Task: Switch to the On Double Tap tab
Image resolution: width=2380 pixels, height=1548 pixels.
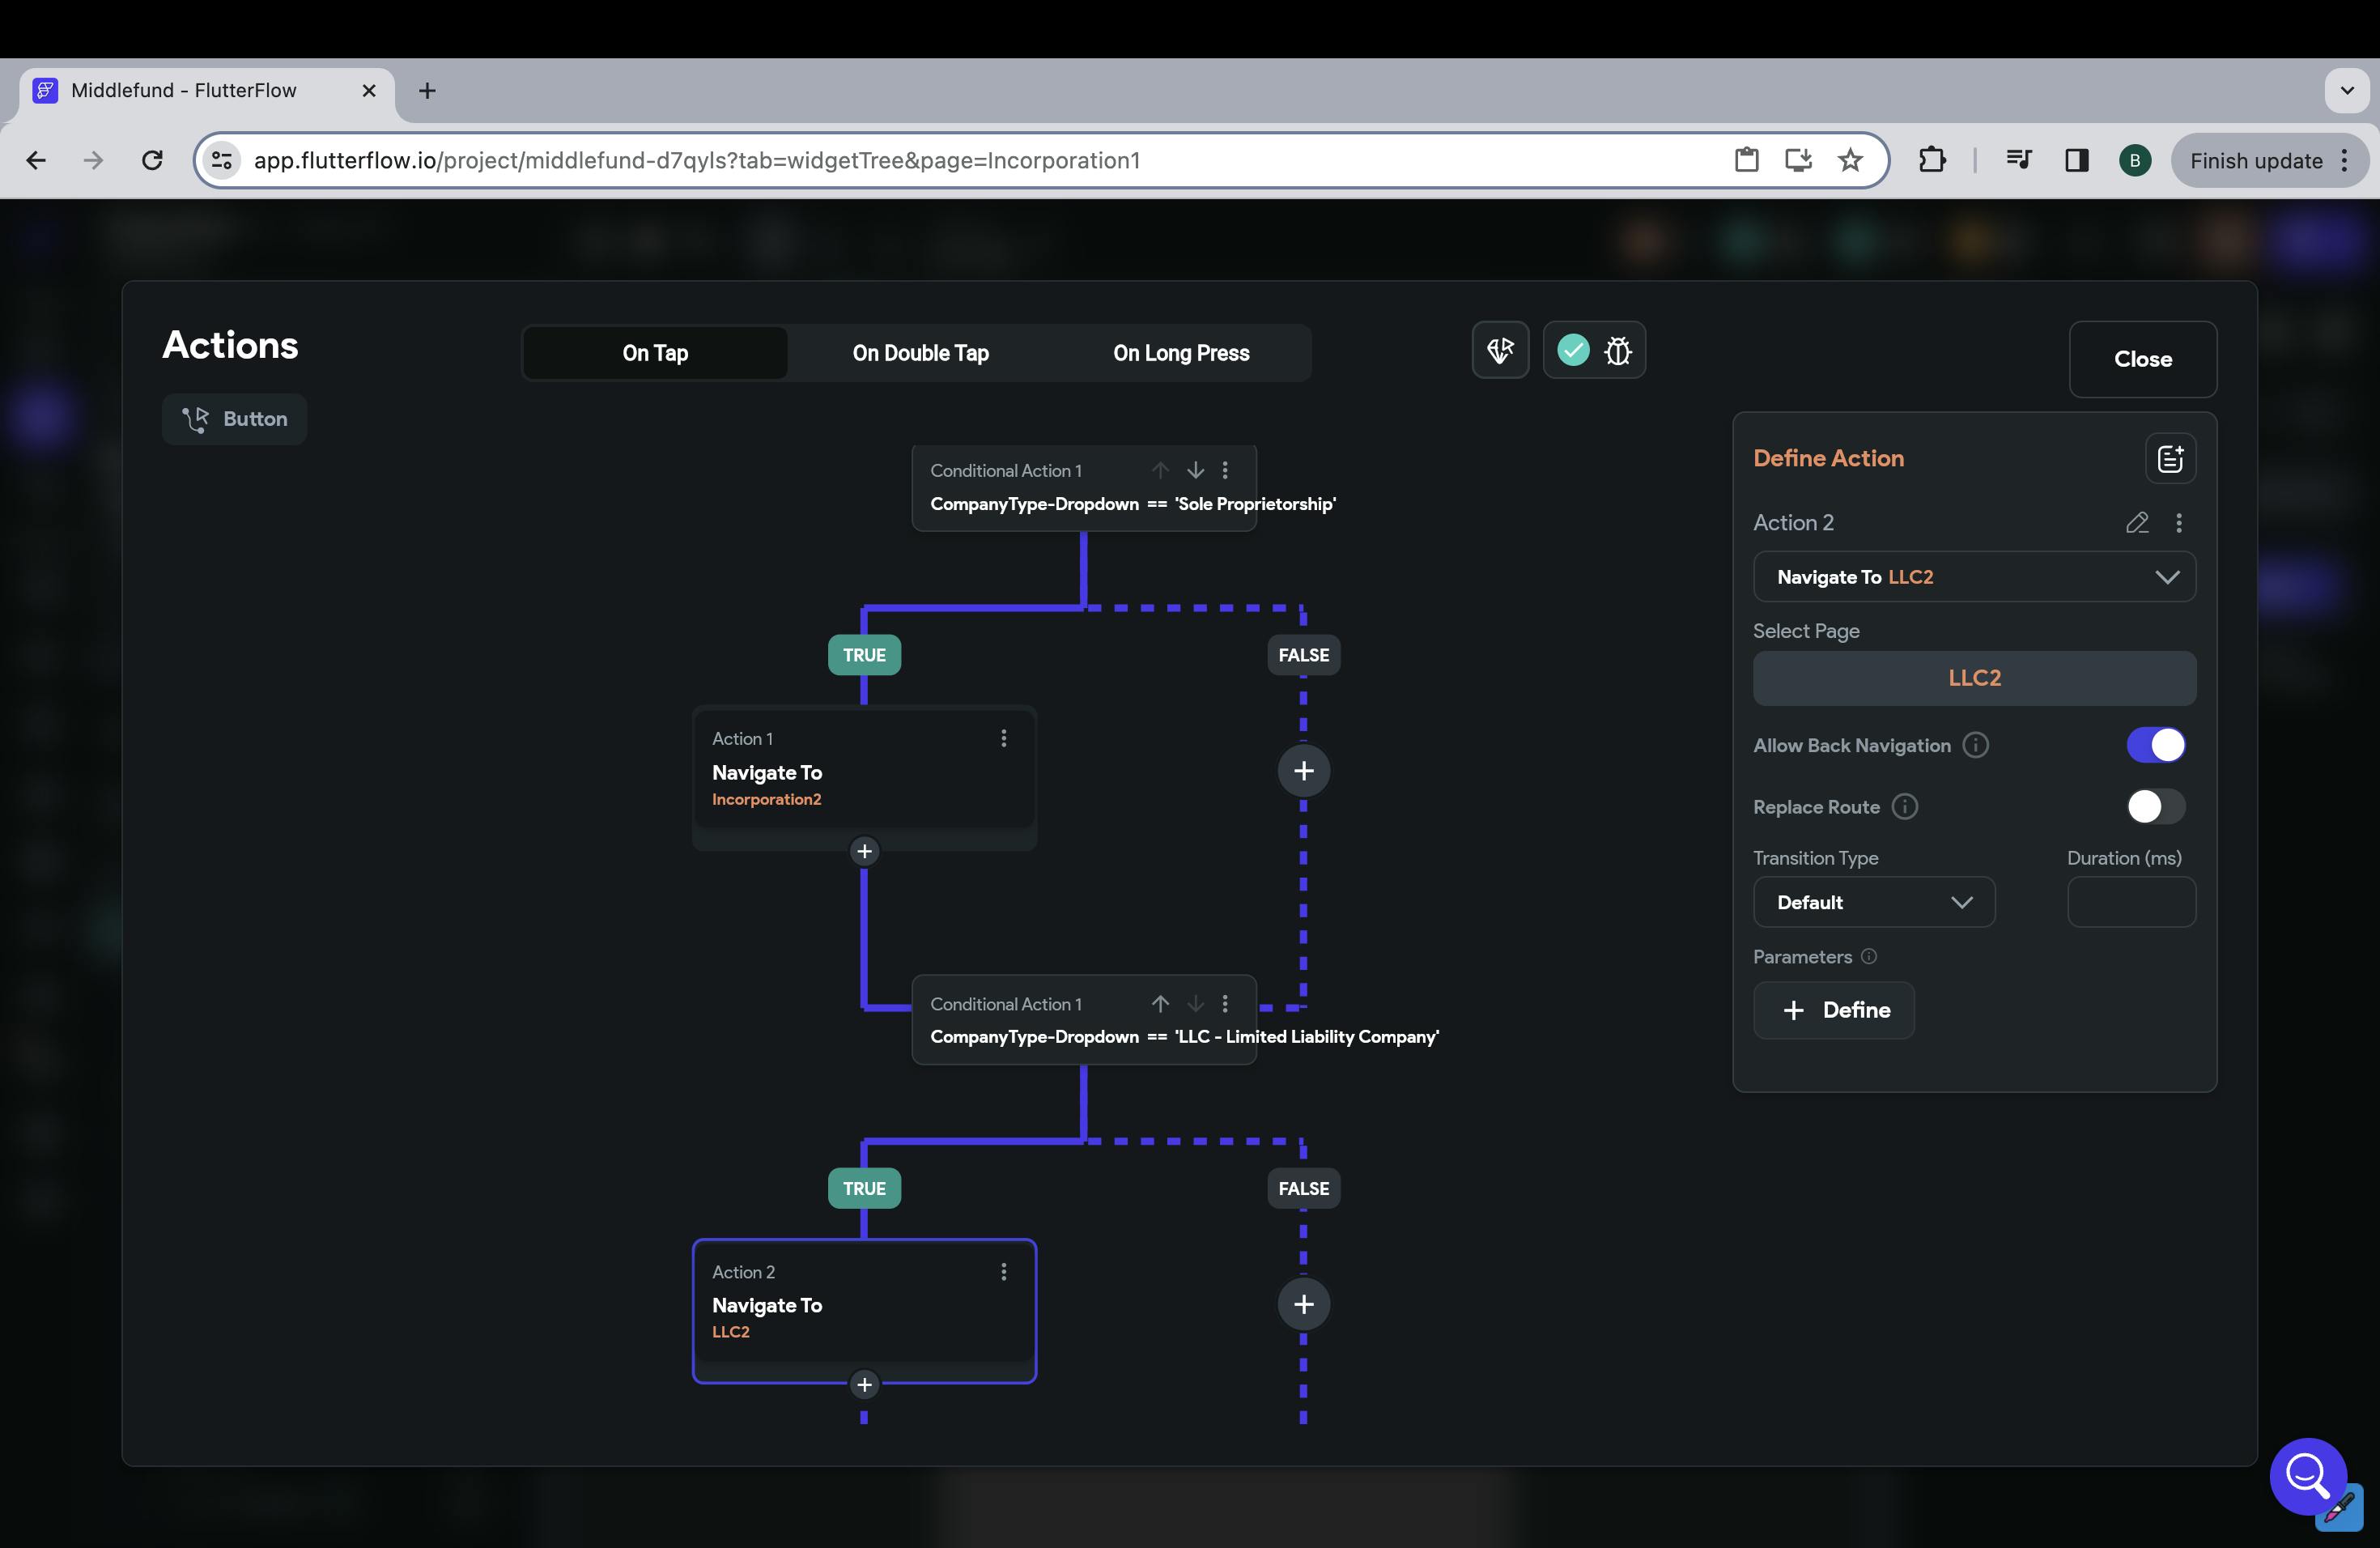Action: pos(920,353)
